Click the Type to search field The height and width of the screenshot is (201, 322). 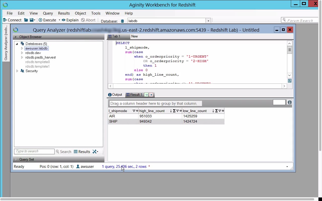click(34, 151)
